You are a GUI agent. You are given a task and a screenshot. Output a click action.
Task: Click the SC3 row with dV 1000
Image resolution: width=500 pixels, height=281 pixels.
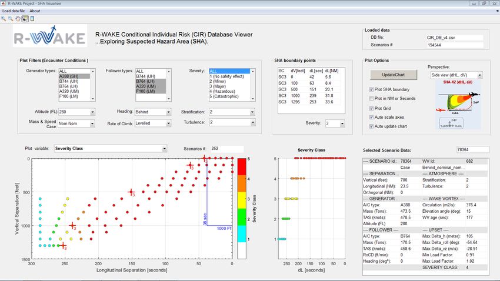(309, 96)
